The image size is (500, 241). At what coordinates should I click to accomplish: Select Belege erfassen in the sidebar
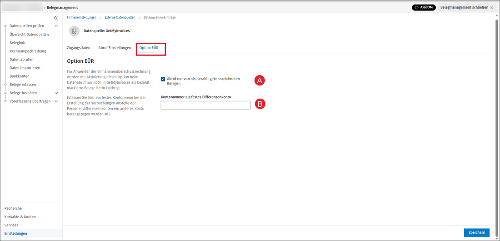(23, 85)
